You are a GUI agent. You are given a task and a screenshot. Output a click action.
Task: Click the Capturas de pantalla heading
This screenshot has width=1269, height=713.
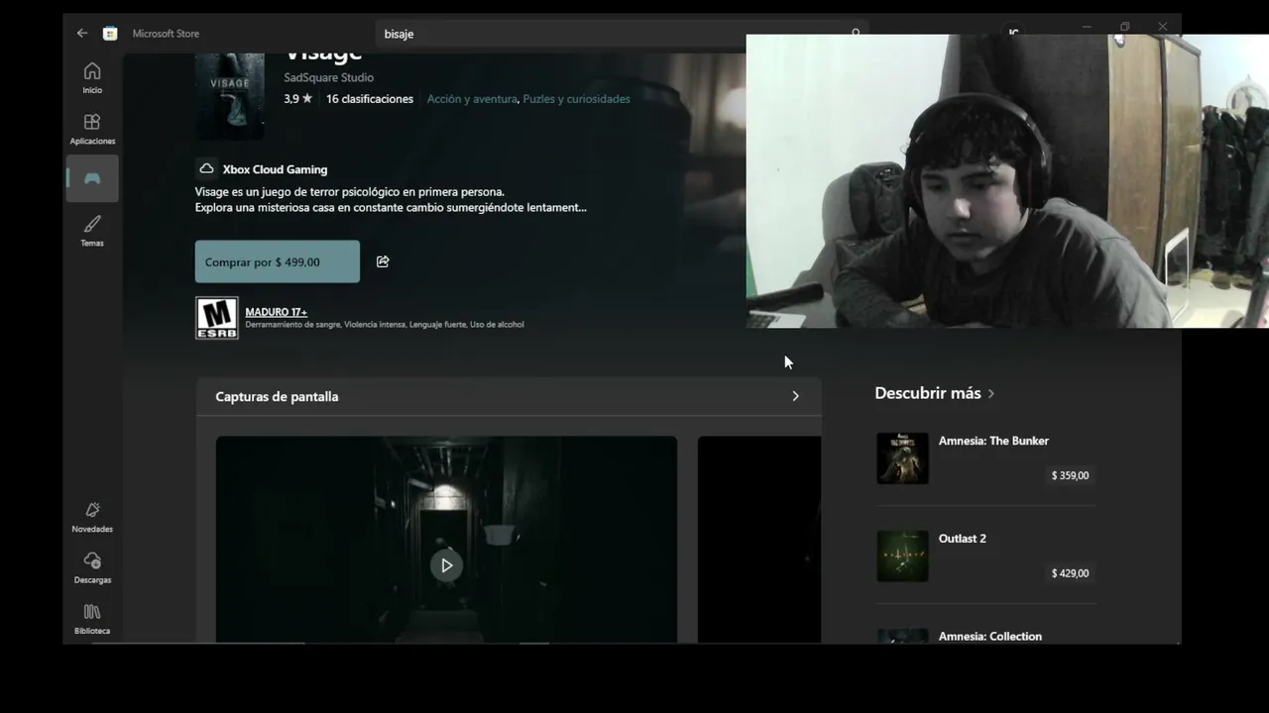277,396
